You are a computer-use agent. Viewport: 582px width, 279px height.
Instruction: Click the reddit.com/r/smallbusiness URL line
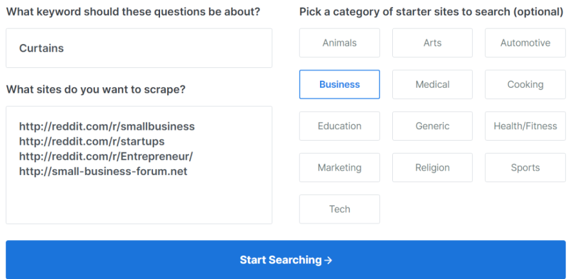tap(107, 126)
